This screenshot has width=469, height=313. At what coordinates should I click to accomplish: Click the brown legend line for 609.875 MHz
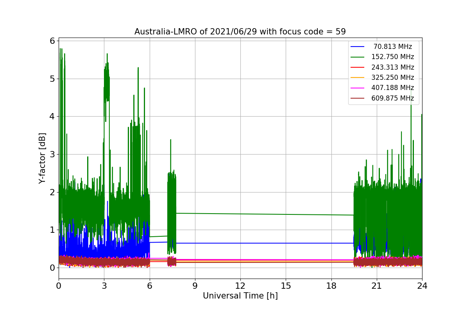[358, 98]
